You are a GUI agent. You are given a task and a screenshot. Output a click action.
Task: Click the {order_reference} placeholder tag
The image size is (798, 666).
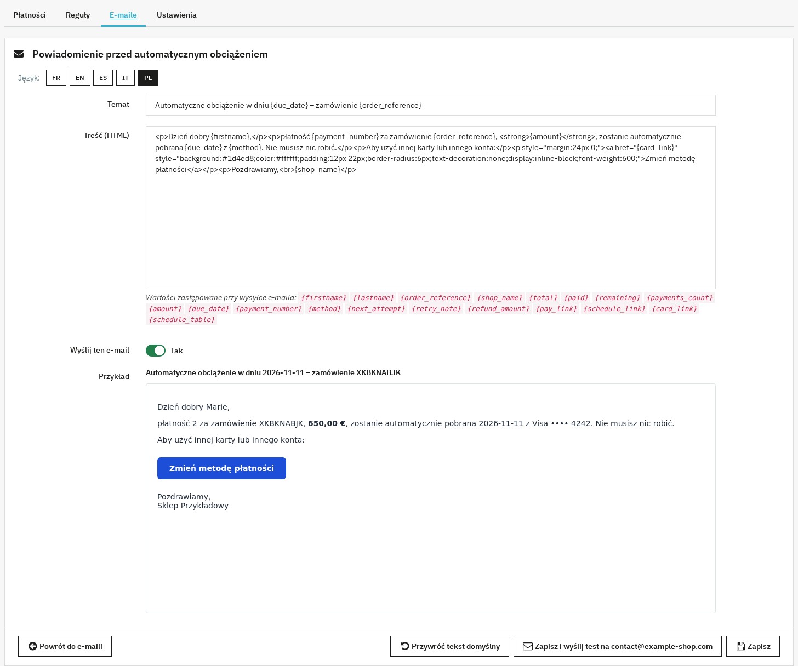click(x=435, y=298)
